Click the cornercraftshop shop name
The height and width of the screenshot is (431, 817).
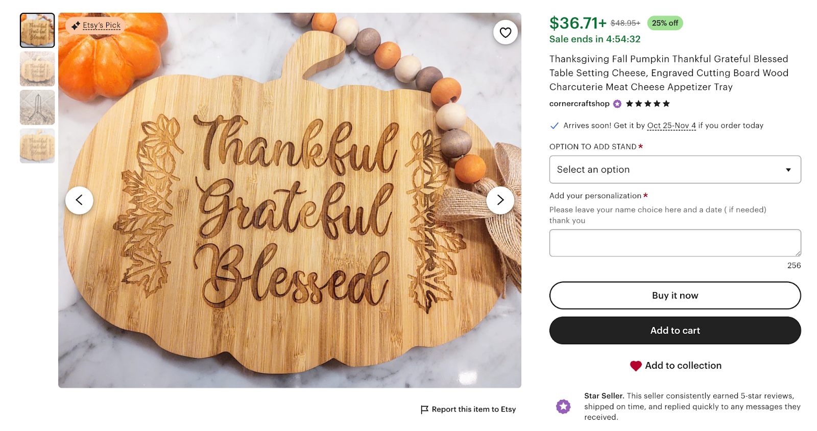coord(579,104)
